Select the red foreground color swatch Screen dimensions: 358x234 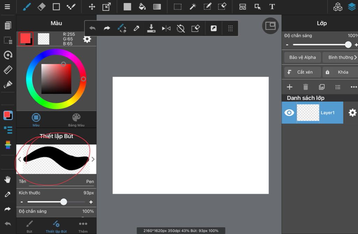click(x=26, y=38)
